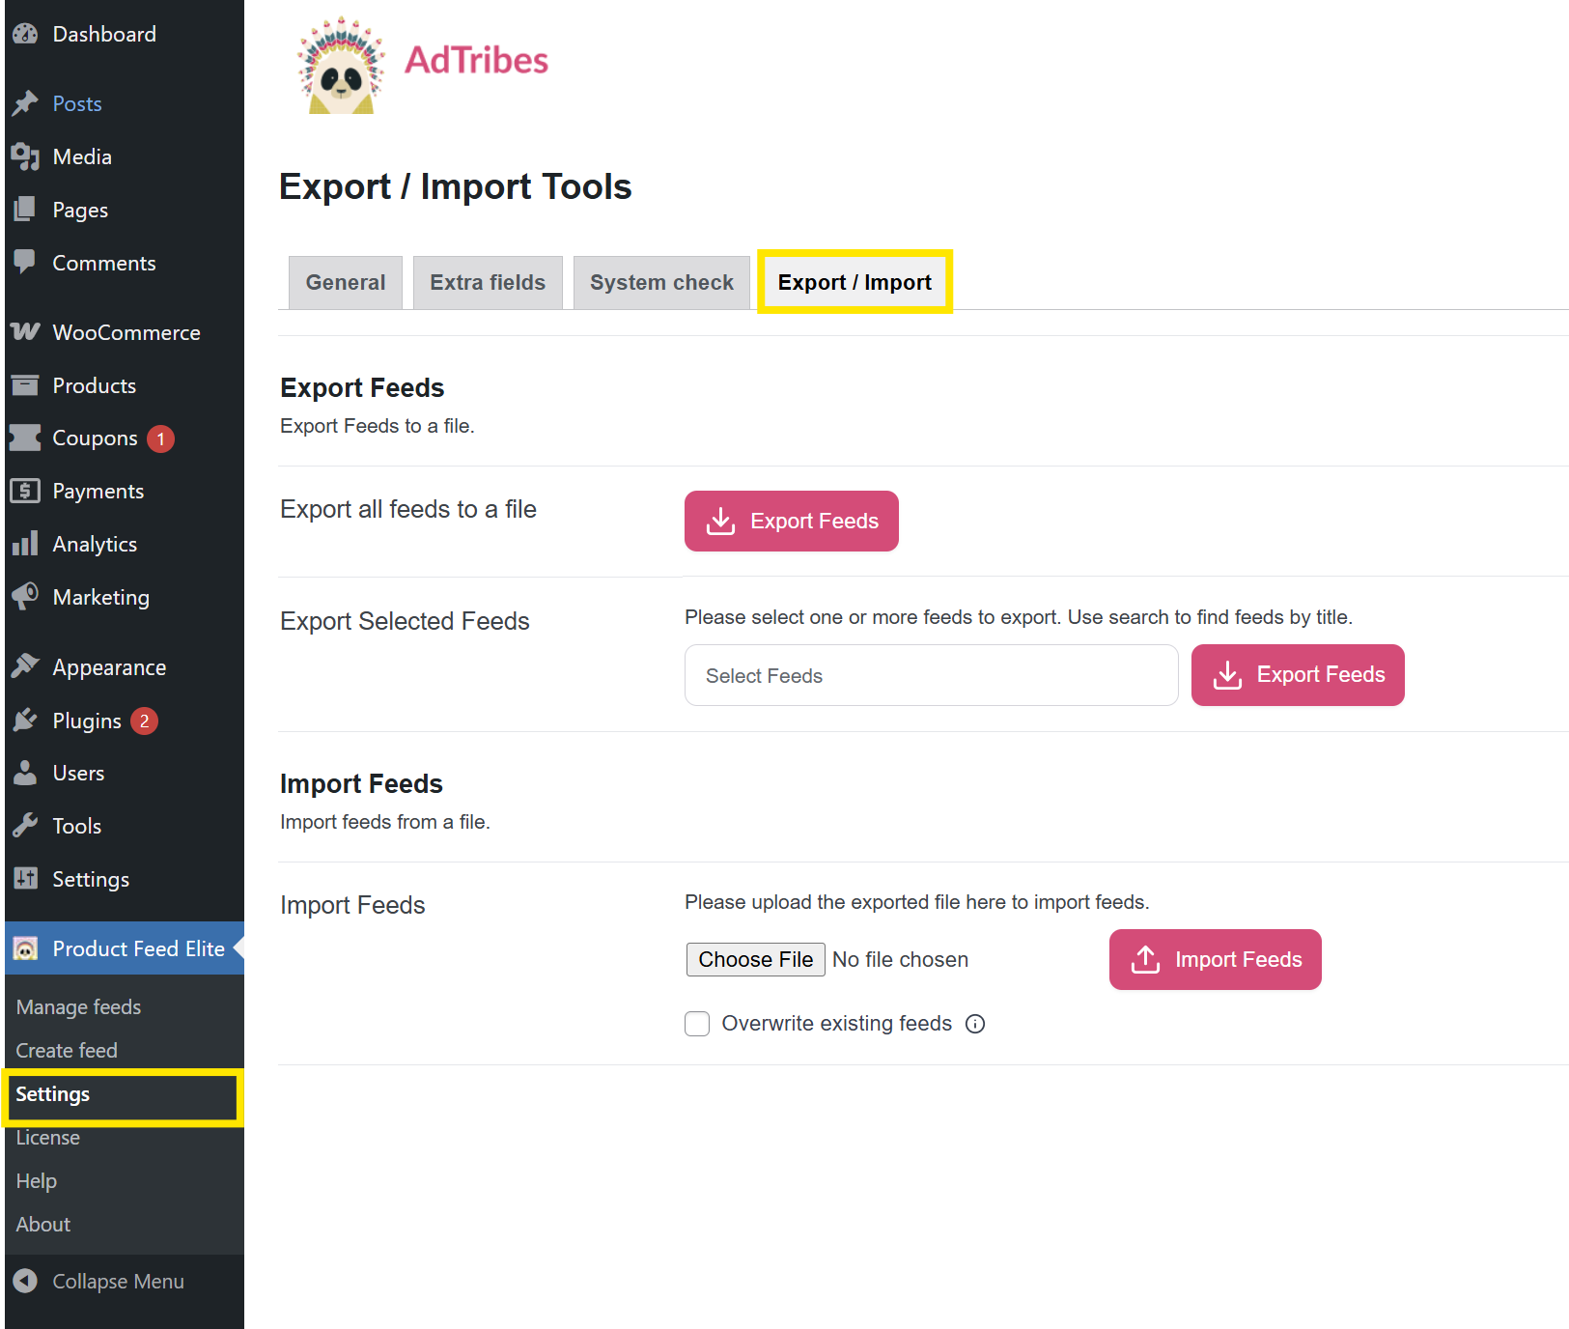Open the System check tab
Image resolution: width=1569 pixels, height=1329 pixels.
(x=661, y=282)
